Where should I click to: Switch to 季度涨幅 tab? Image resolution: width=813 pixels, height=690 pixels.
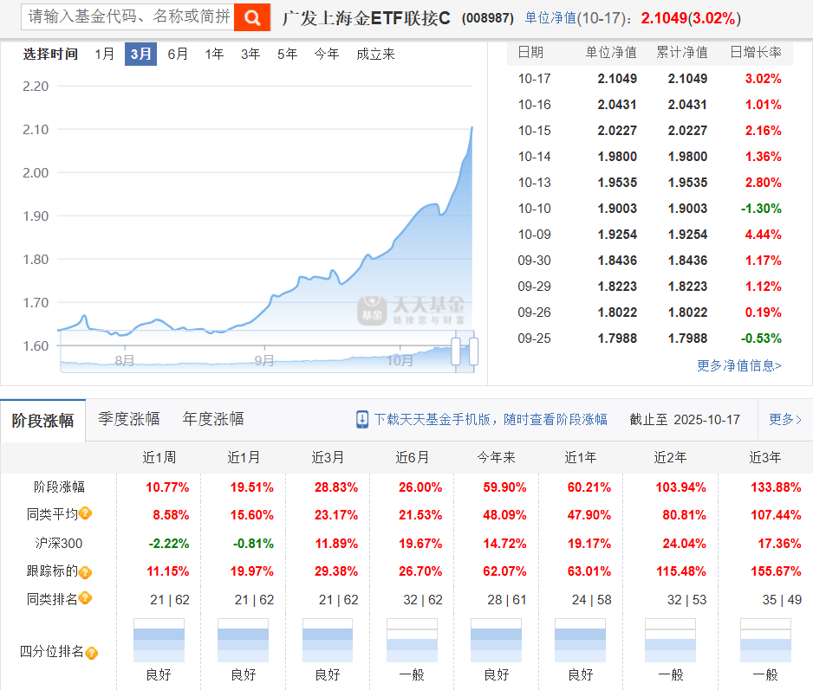coord(129,419)
